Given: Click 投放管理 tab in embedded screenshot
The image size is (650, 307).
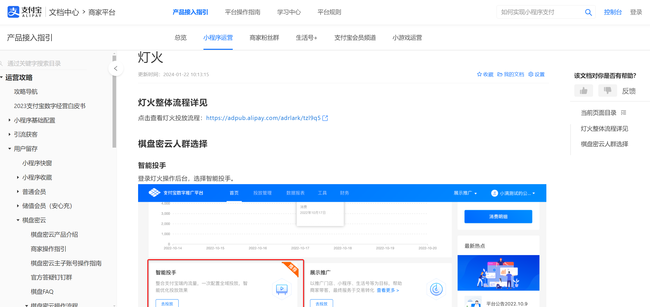Looking at the screenshot, I should click(262, 193).
